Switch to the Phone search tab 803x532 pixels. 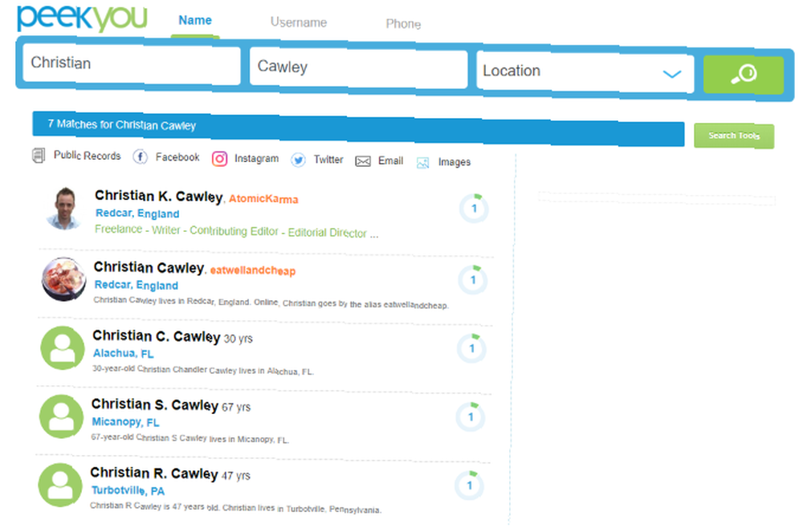point(404,24)
